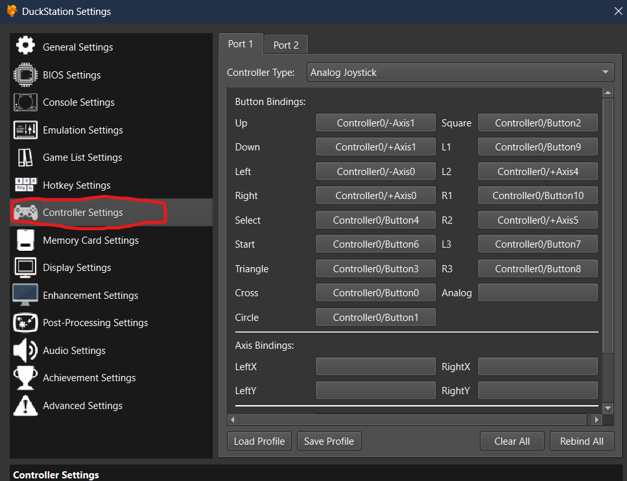The width and height of the screenshot is (627, 481).
Task: Rebind the Down button binding
Action: 375,147
